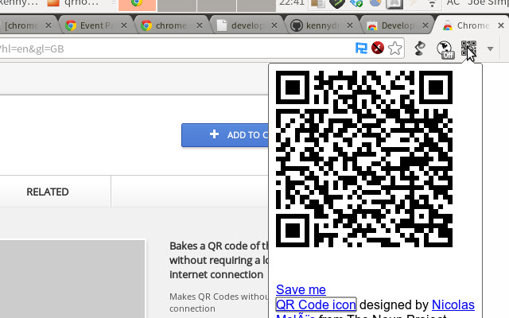Image resolution: width=509 pixels, height=318 pixels.
Task: Click the blue-orange round icon in system tray
Action: [375, 3]
